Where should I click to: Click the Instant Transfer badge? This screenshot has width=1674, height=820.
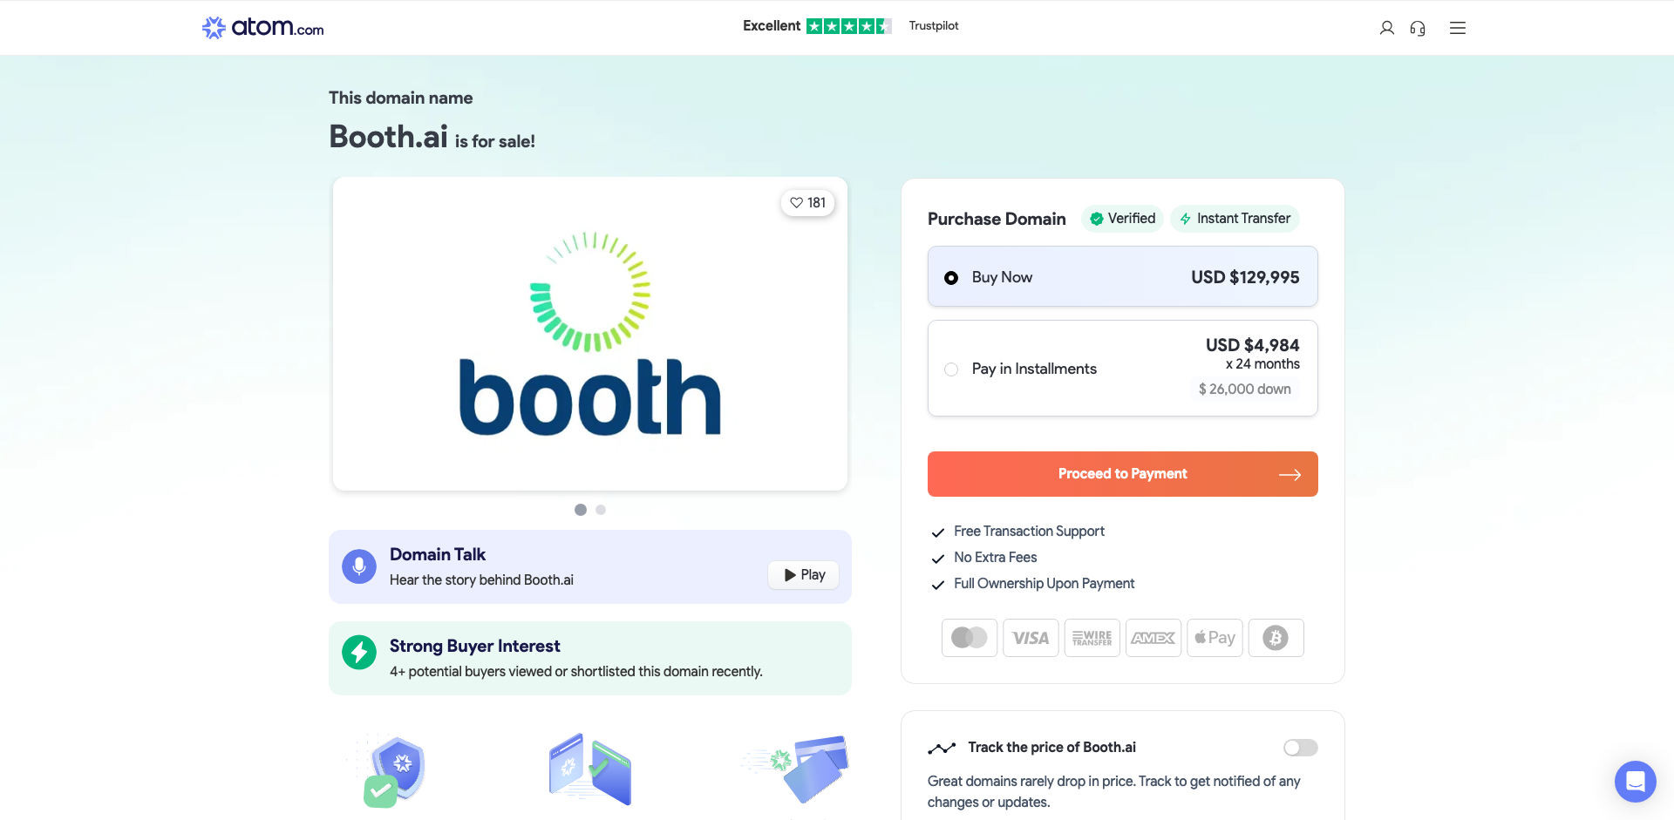click(x=1235, y=219)
